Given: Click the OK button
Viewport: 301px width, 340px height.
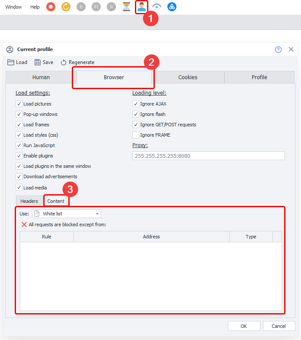Looking at the screenshot, I should (x=244, y=326).
